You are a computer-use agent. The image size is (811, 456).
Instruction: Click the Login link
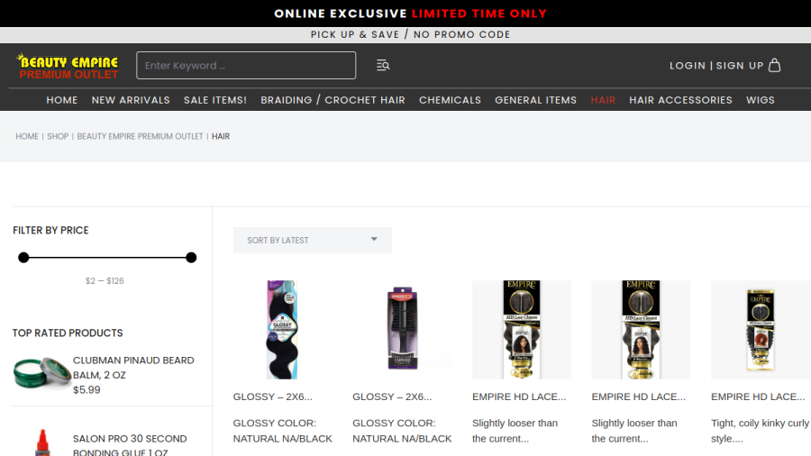click(688, 66)
